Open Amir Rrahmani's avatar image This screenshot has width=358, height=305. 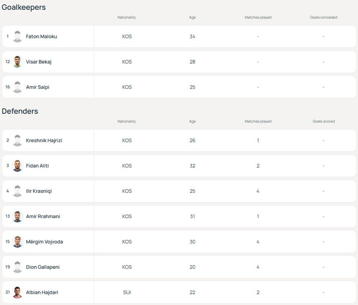tap(18, 217)
